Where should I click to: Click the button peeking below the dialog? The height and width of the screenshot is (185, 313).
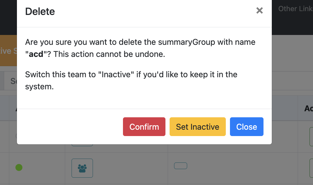[x=82, y=145]
